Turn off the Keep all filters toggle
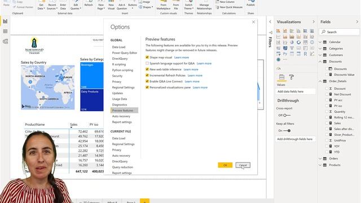The height and width of the screenshot is (203, 361). pos(287,130)
